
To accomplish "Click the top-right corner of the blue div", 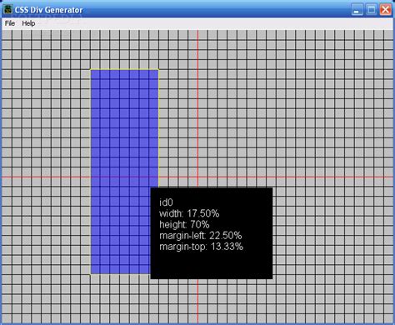I will coord(159,69).
